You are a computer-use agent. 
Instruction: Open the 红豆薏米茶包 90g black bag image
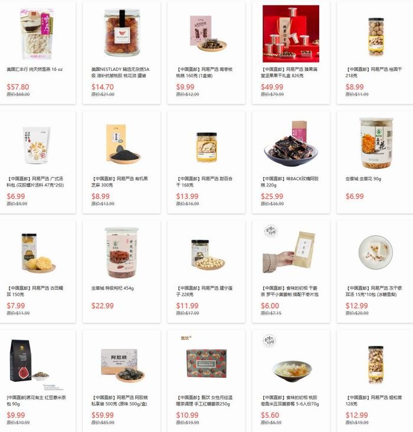coord(29,361)
